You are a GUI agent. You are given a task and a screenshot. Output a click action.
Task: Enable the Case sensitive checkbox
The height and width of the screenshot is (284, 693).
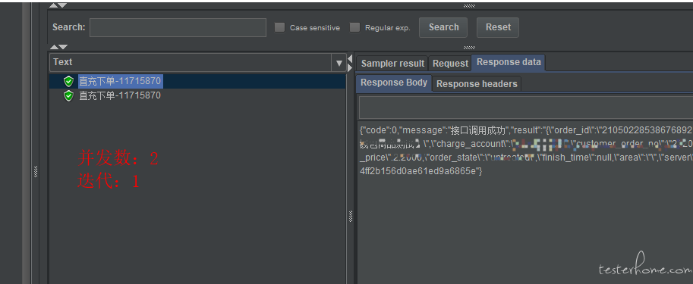point(279,27)
